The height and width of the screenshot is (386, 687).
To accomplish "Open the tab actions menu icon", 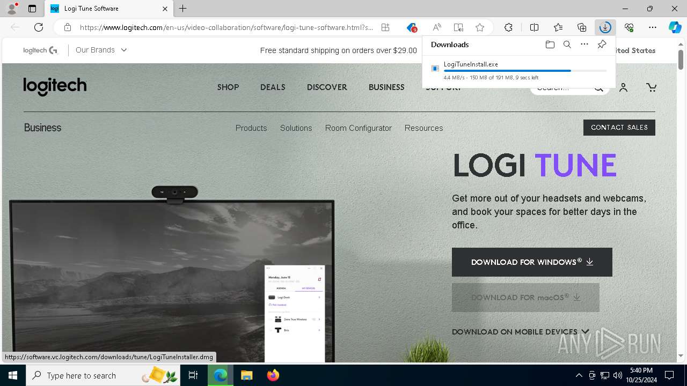I will pyautogui.click(x=32, y=9).
